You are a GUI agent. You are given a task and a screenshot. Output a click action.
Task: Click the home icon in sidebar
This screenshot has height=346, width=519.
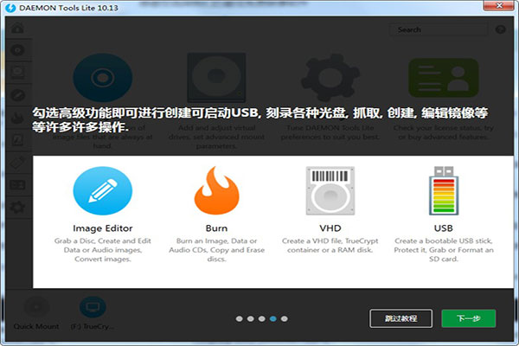(x=16, y=29)
